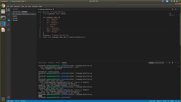
Task: Click the 'from langdetect import detect' line
Action: pyautogui.click(x=55, y=14)
